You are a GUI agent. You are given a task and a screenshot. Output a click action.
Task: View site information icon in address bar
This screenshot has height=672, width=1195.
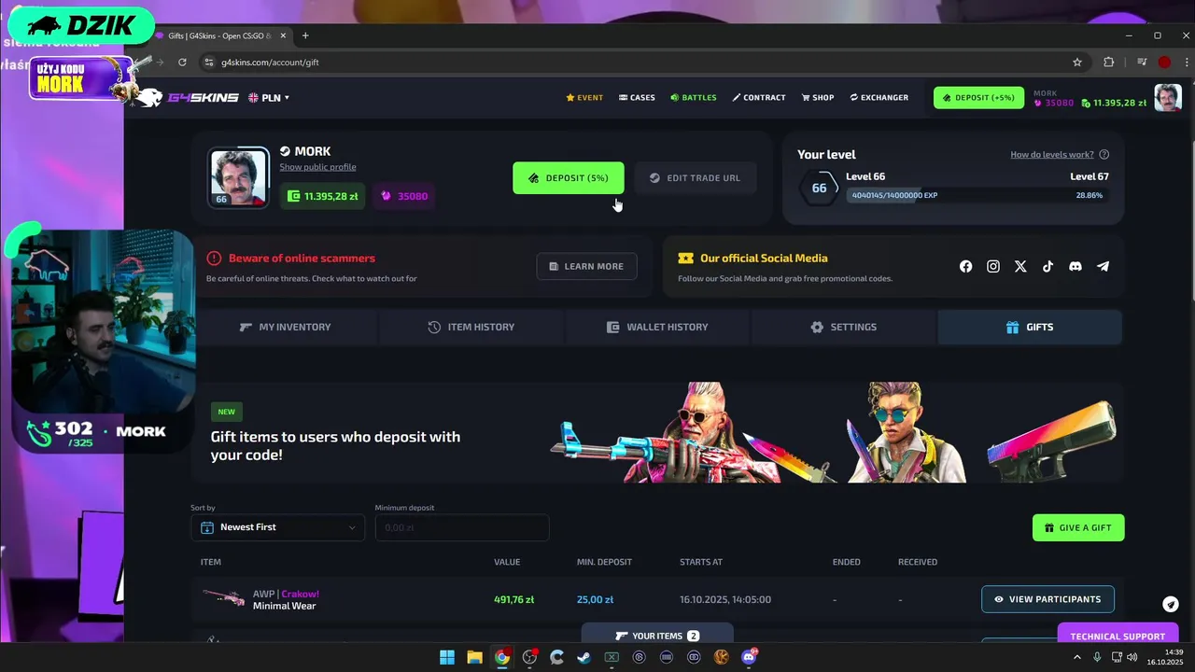208,63
